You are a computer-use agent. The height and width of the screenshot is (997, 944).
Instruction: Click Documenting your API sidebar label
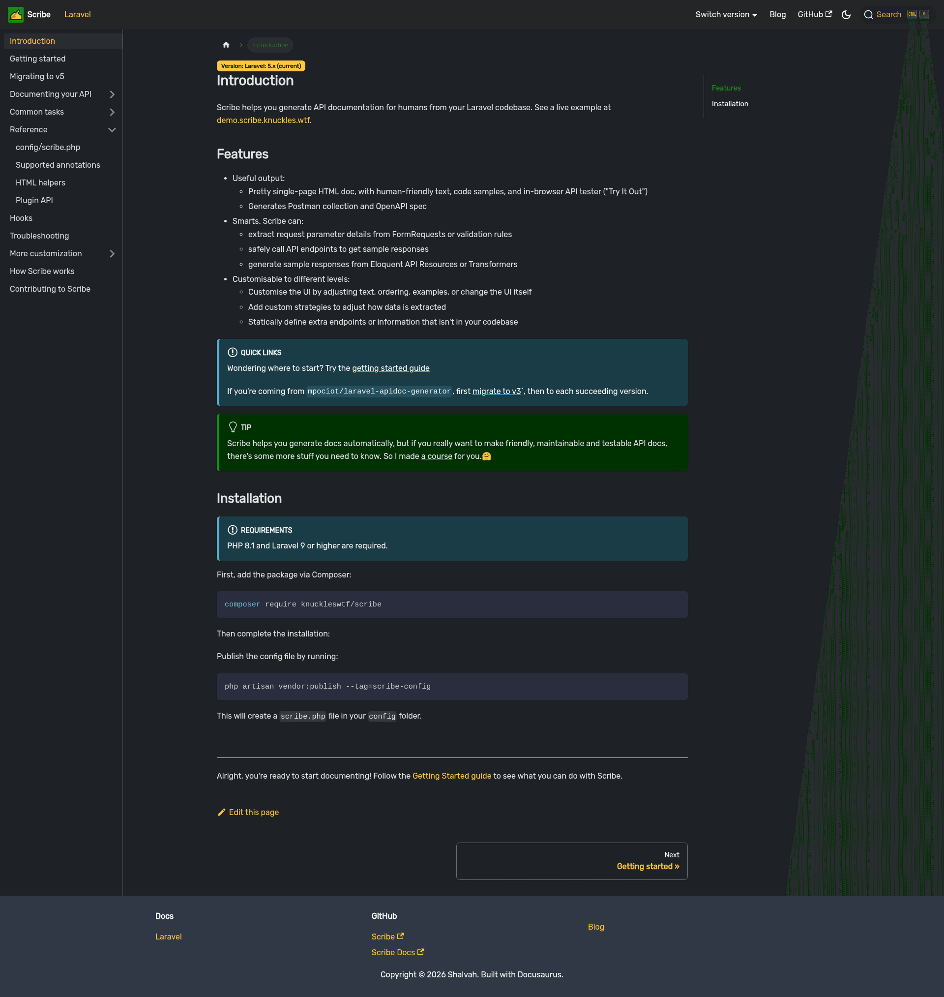50,94
